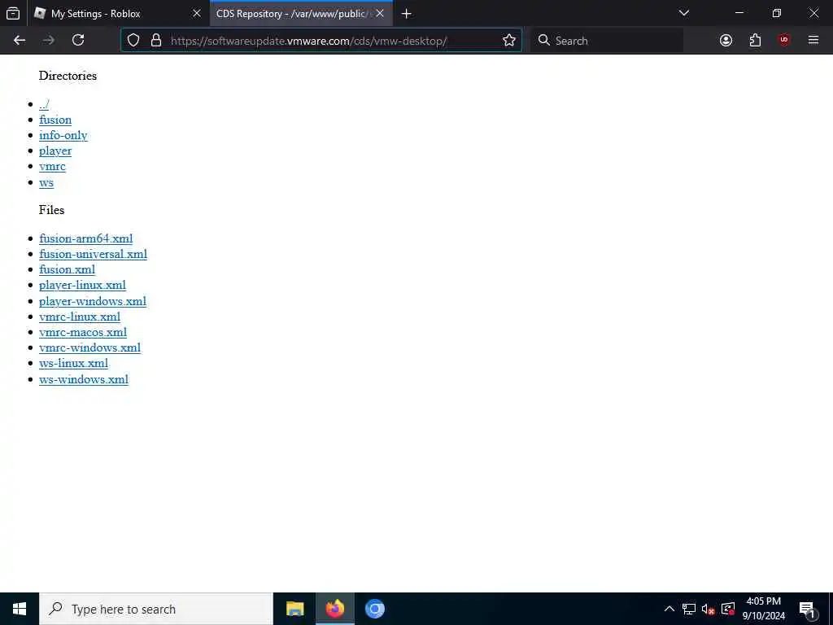Viewport: 833px width, 625px height.
Task: Open a new browser tab
Action: point(407,13)
